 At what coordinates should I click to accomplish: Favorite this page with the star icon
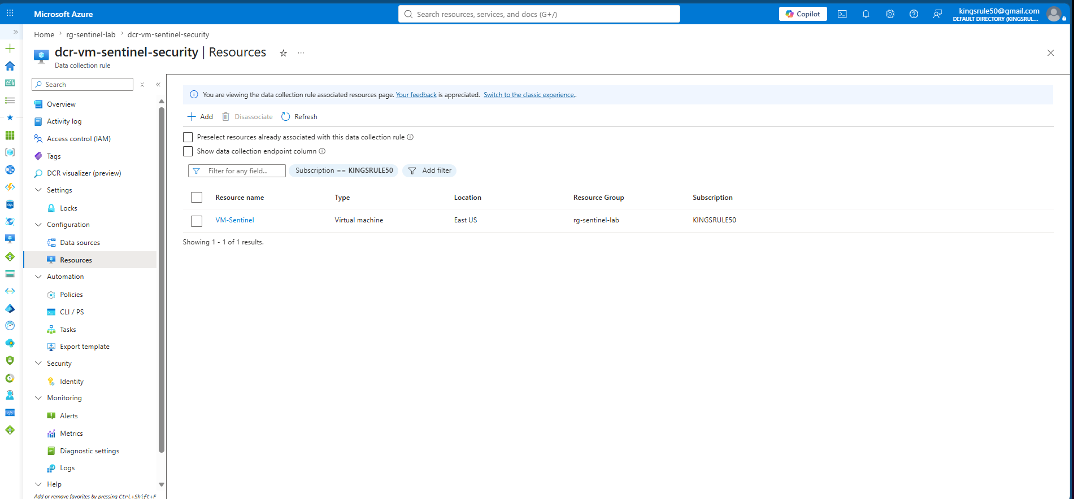(x=284, y=53)
